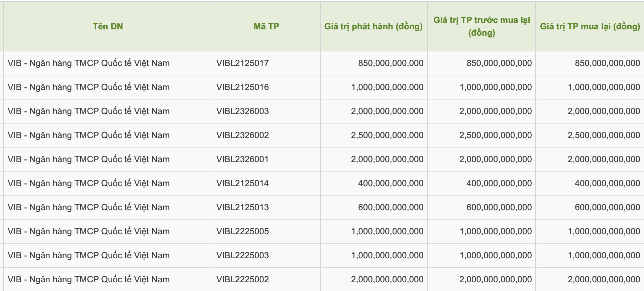The width and height of the screenshot is (644, 291).
Task: Click issue value 2,000,000,000,000 for VIBL2326001
Action: tap(387, 159)
